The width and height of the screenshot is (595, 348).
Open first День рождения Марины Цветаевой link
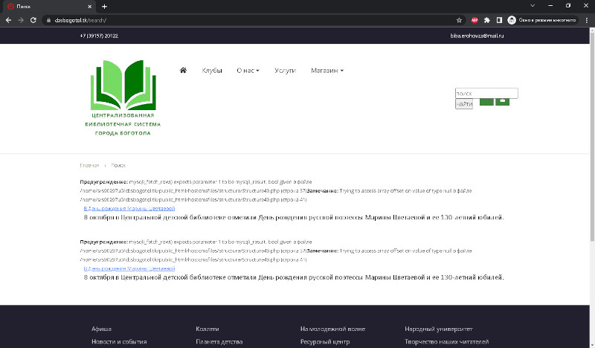point(129,208)
